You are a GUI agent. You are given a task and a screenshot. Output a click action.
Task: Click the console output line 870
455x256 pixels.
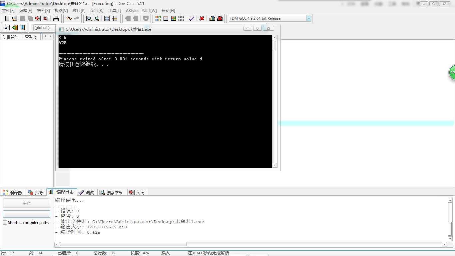coord(63,43)
